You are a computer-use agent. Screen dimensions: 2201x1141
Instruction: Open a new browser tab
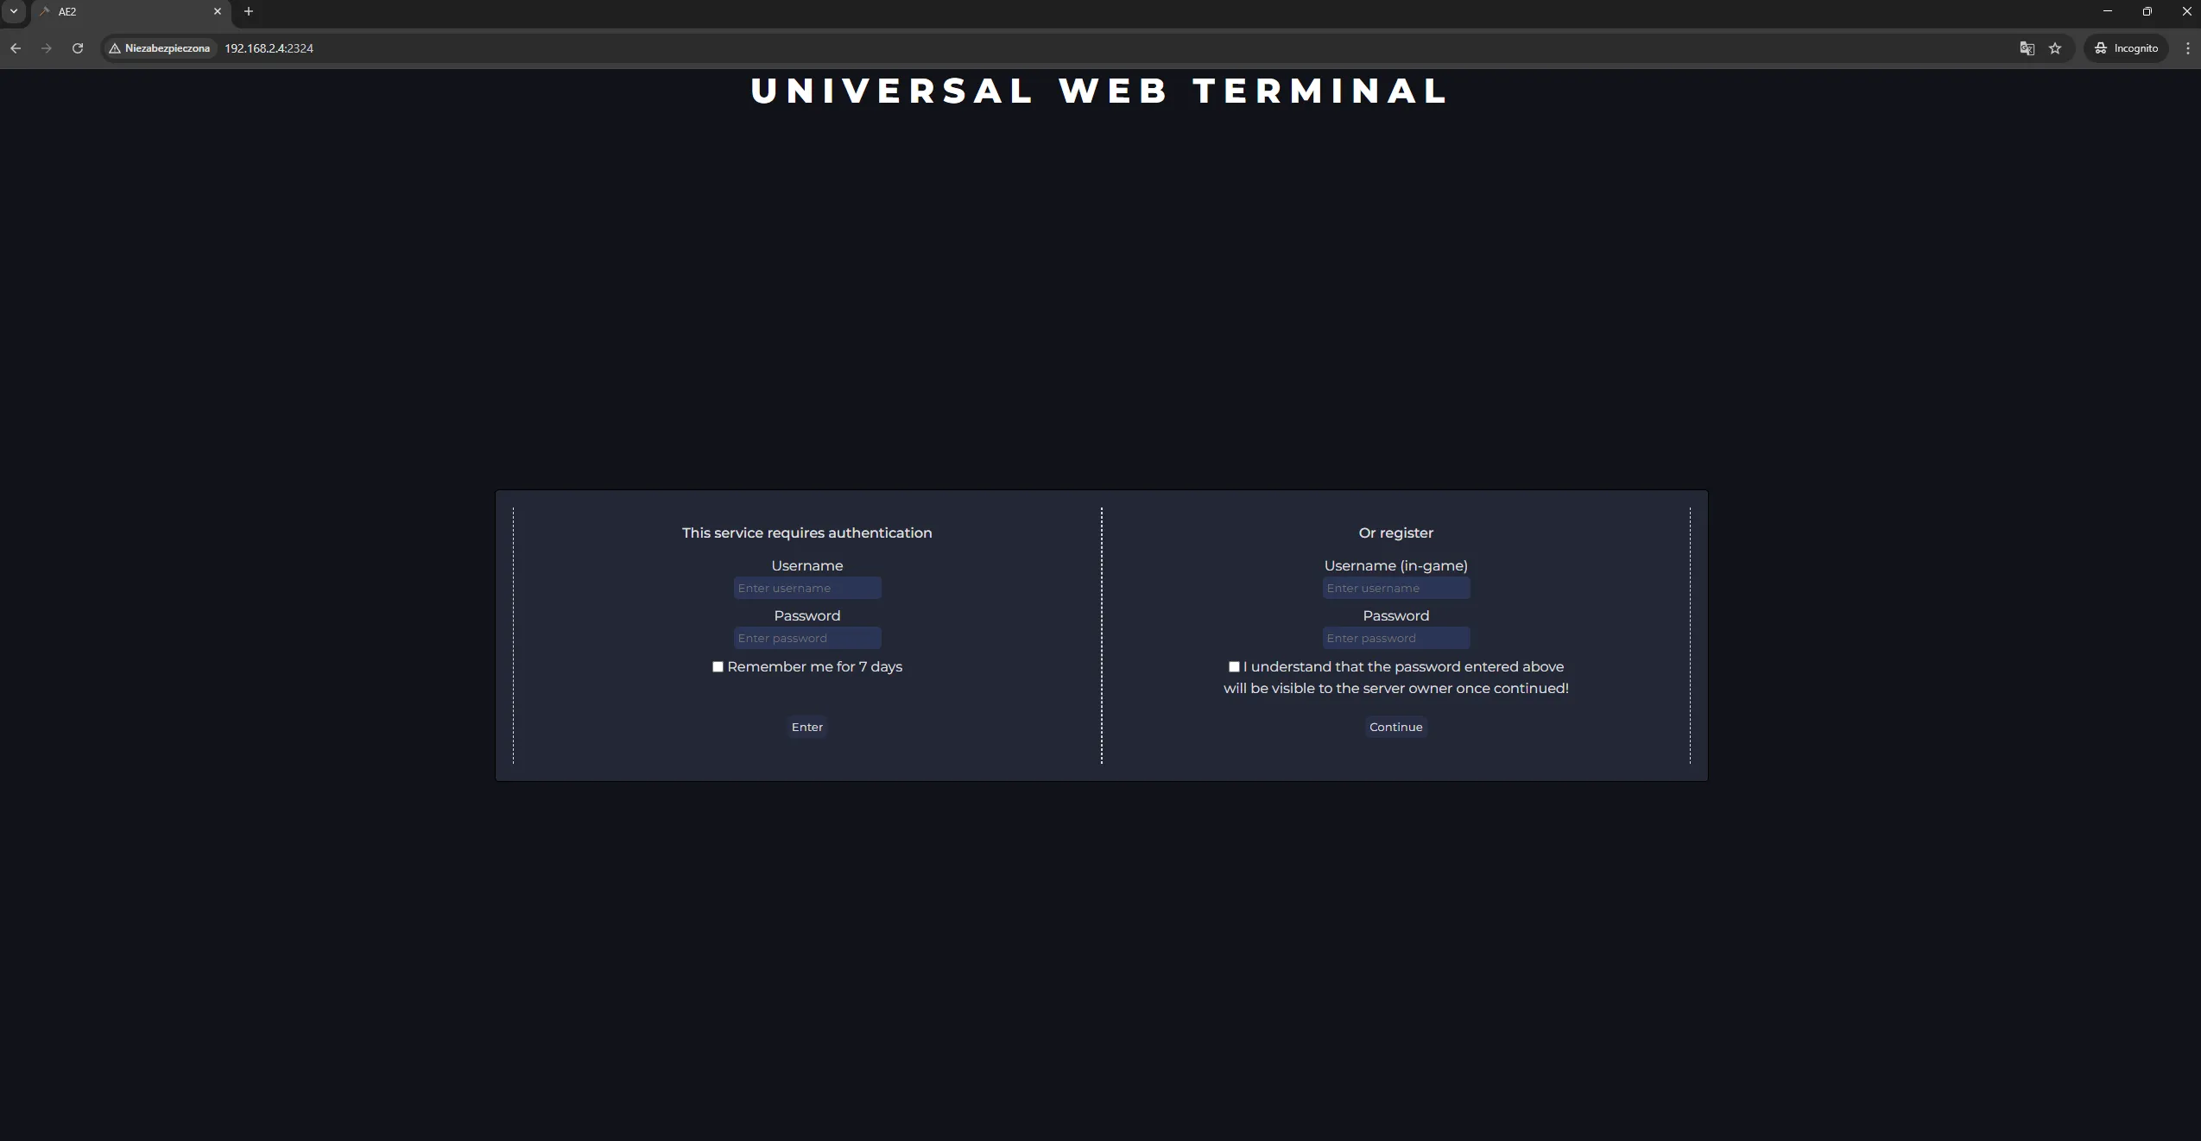point(248,11)
